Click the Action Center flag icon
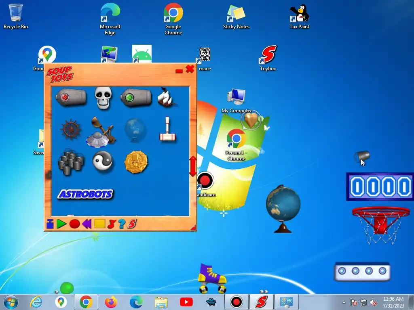414x310 pixels. point(354,303)
